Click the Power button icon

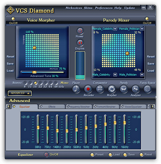[x=80, y=31]
